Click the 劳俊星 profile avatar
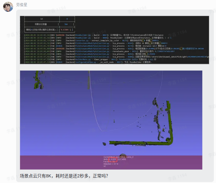 pyautogui.click(x=8, y=7)
